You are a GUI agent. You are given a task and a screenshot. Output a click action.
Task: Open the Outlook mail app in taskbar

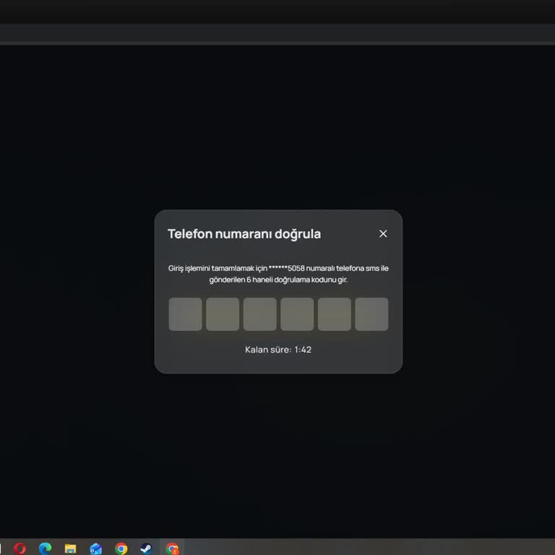pos(96,548)
